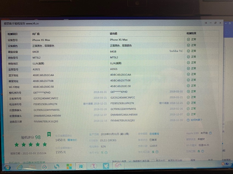Viewport: 233px width, 174px height.
Task: Select factory mainboard serial G2C91240AMCJNFCC
Action: pyautogui.click(x=46, y=98)
